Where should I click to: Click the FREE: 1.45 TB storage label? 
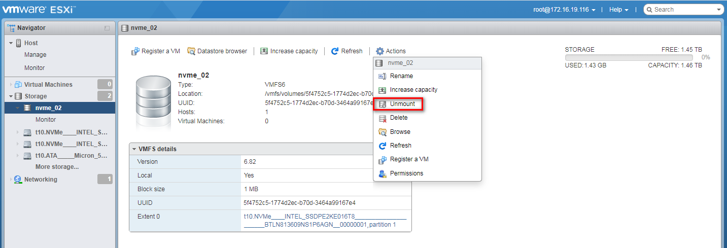coord(682,50)
